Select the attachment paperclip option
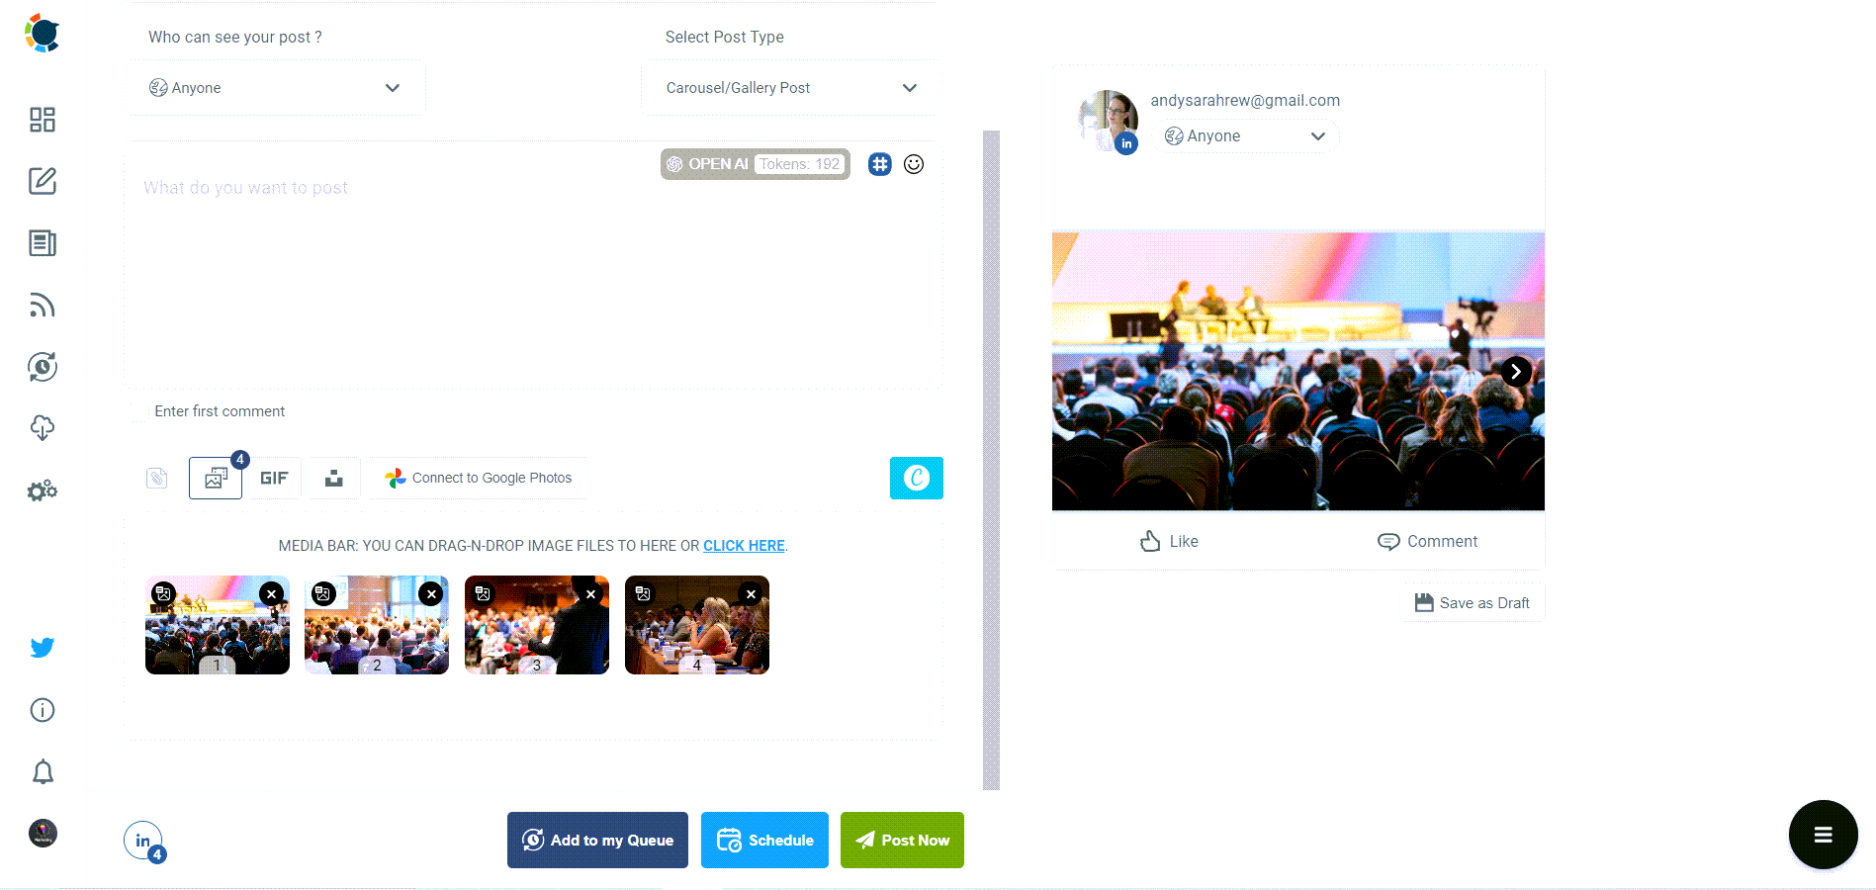 (x=156, y=478)
